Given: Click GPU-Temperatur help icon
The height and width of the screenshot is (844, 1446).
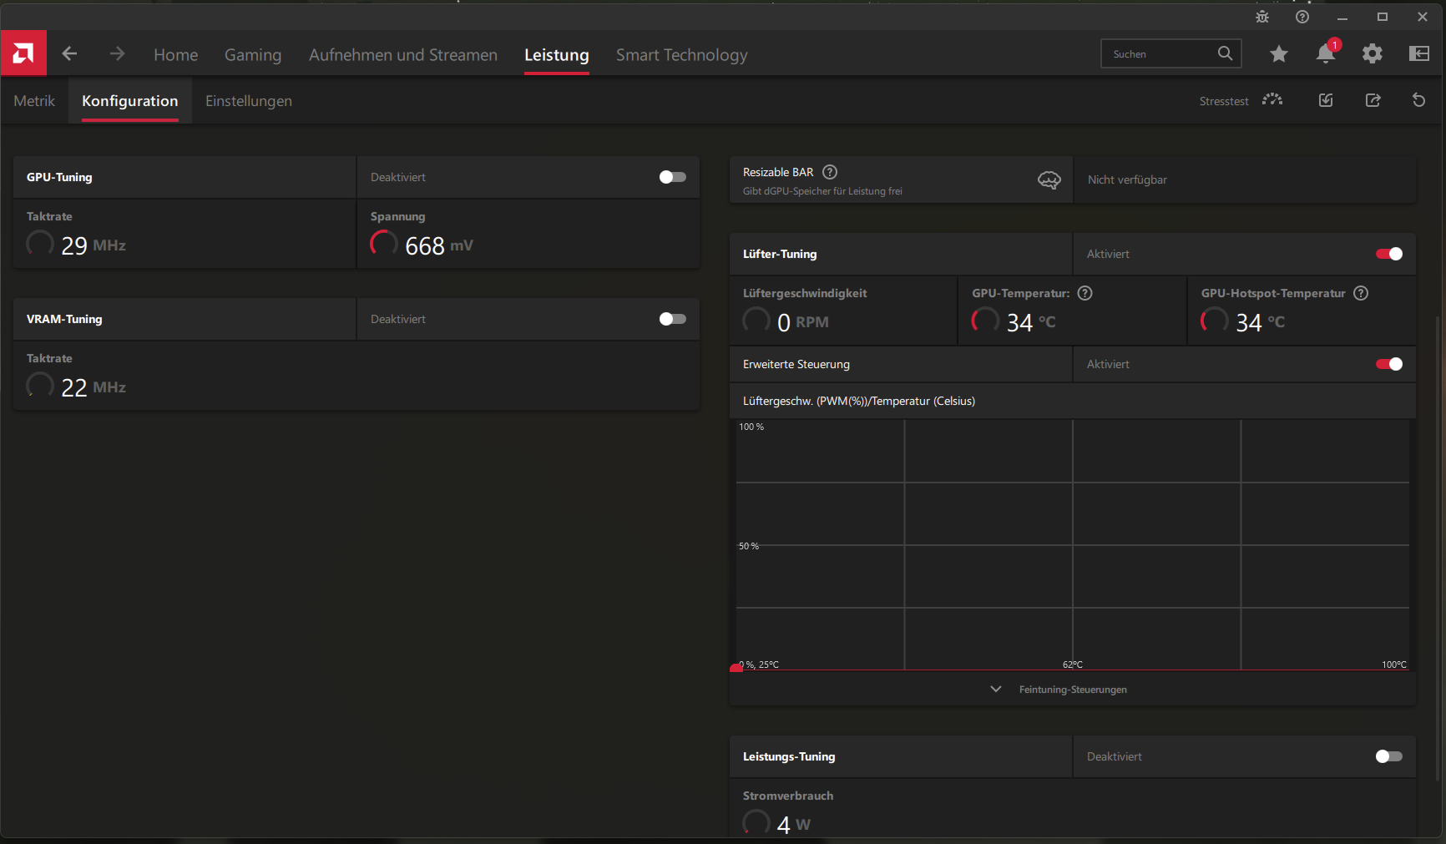Looking at the screenshot, I should click(1085, 293).
